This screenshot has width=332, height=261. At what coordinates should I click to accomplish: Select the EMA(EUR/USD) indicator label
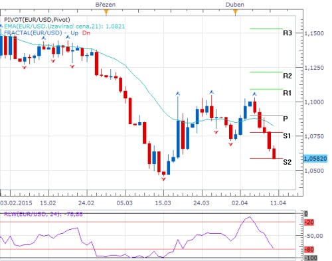[x=64, y=27]
